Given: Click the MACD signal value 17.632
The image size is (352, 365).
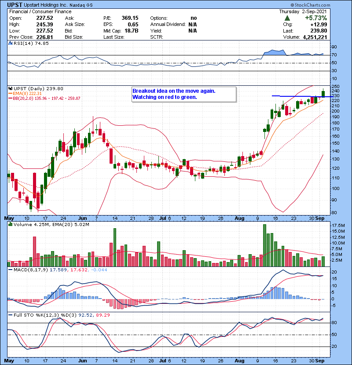Looking at the screenshot, I should tap(79, 270).
